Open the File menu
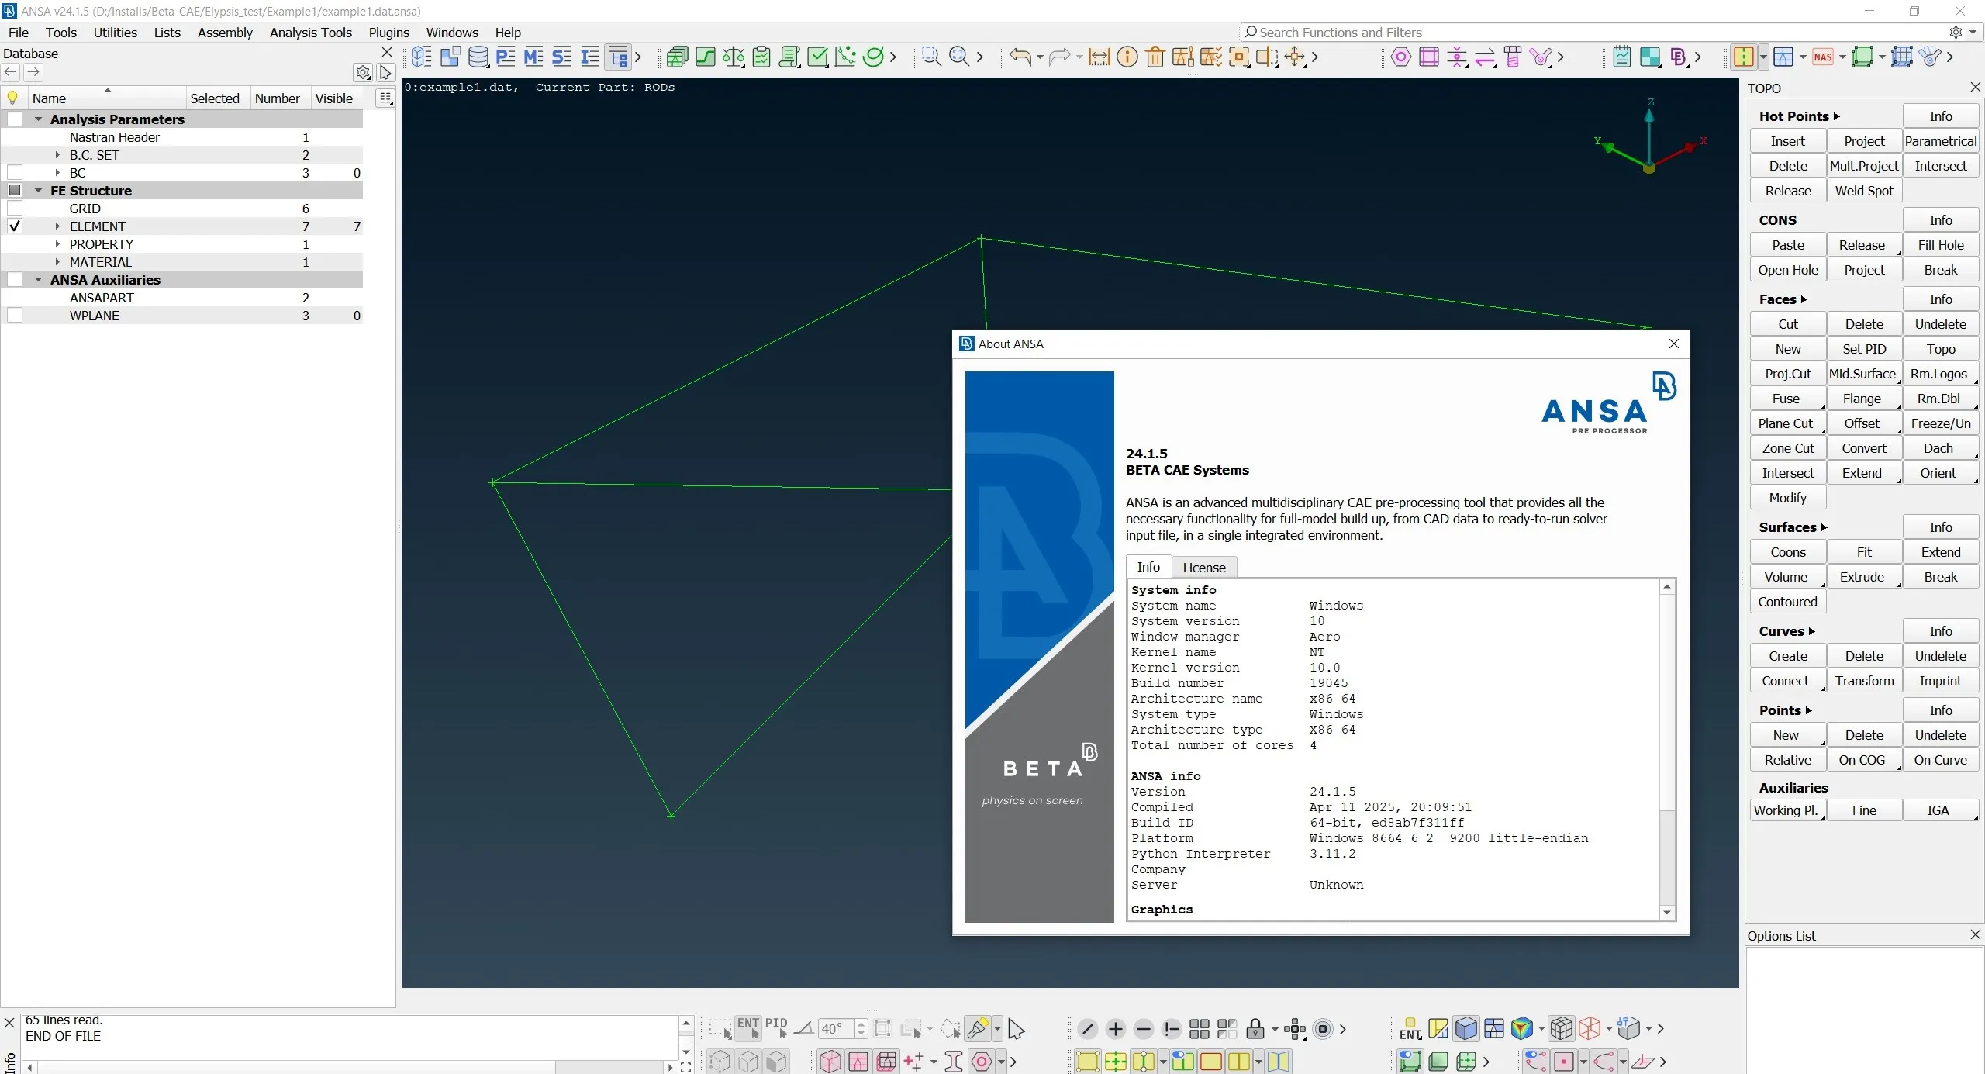 click(x=19, y=33)
